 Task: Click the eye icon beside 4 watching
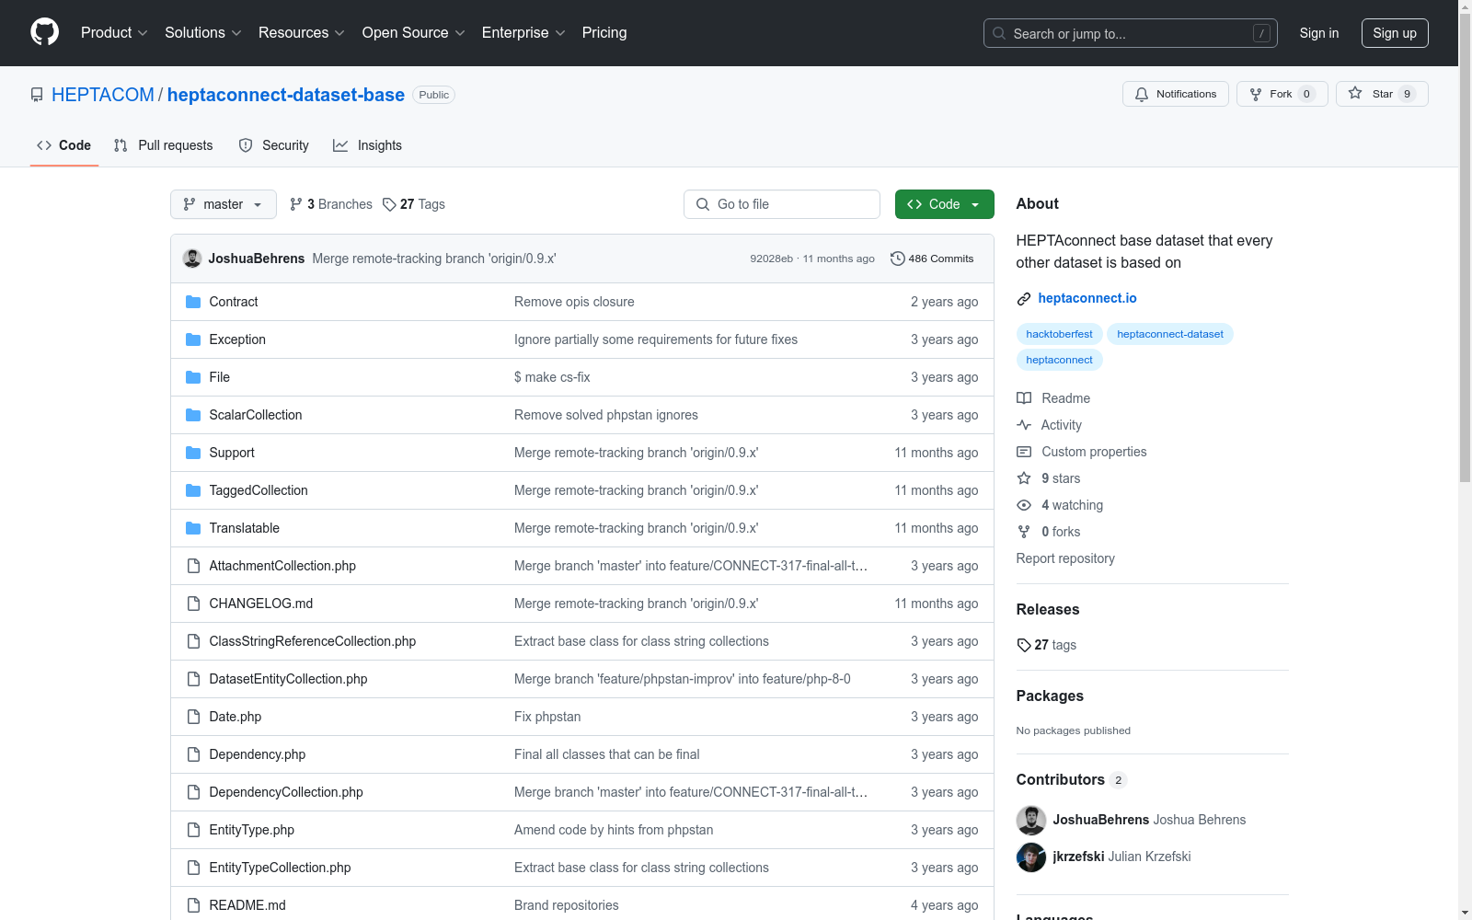pos(1024,505)
